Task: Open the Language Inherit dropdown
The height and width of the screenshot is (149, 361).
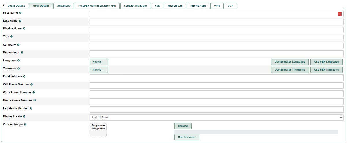Action: click(x=99, y=62)
